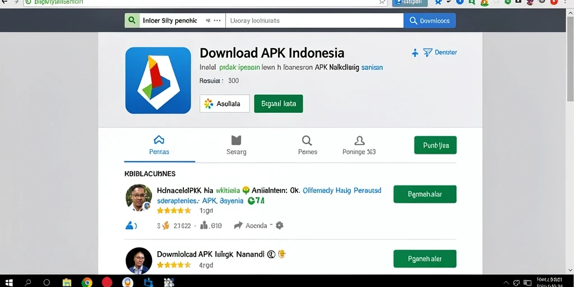Click the green Pgnnehalar button on first review
574x287 pixels.
(425, 194)
